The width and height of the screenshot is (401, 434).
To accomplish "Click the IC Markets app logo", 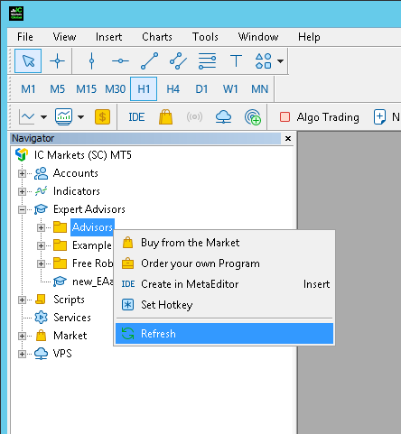I will (x=16, y=14).
